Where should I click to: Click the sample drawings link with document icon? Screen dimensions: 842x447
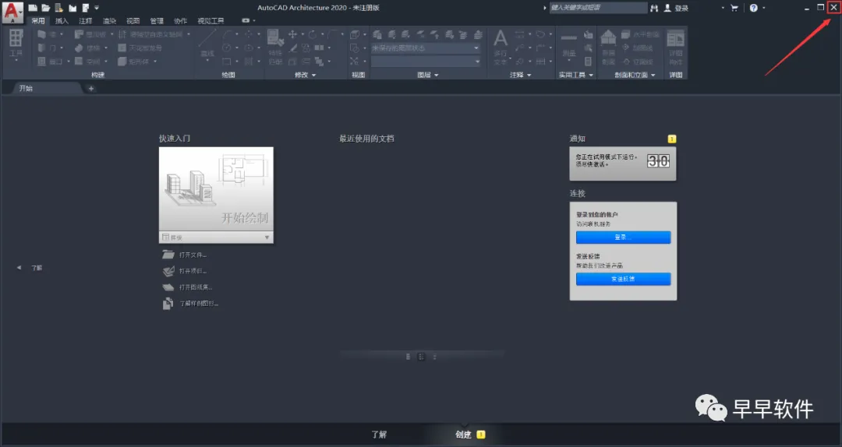(x=190, y=304)
